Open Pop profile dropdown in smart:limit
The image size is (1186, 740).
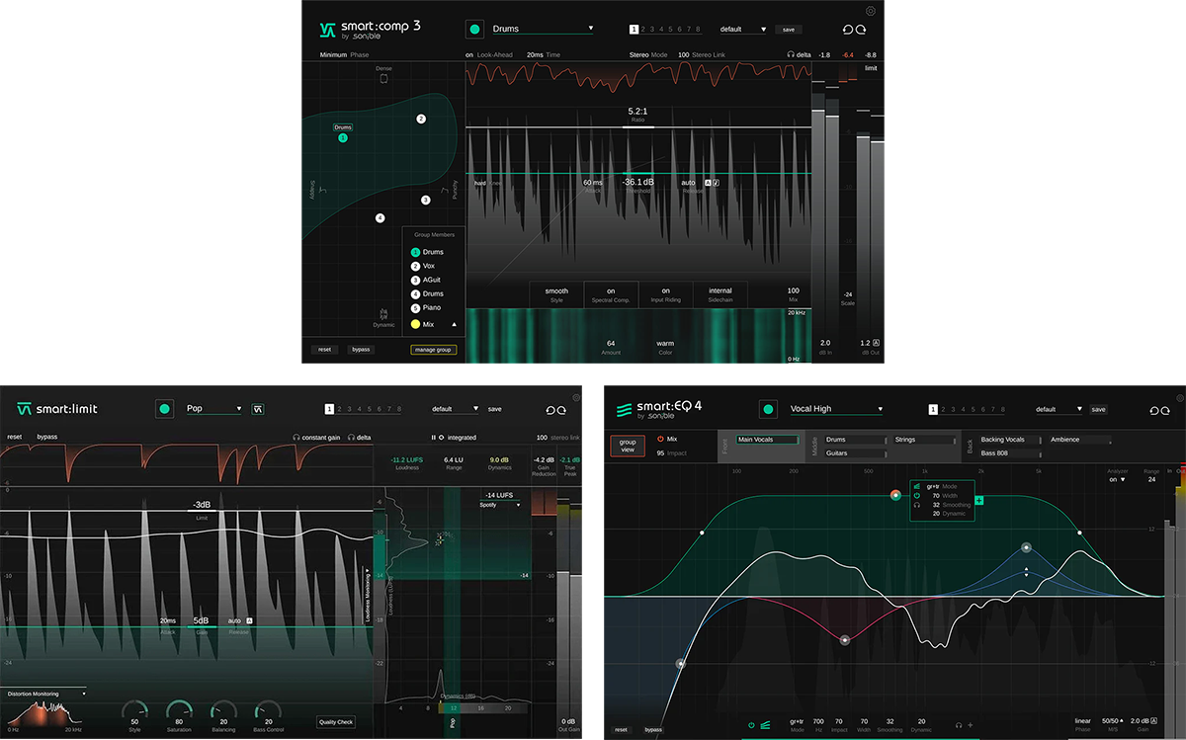213,408
